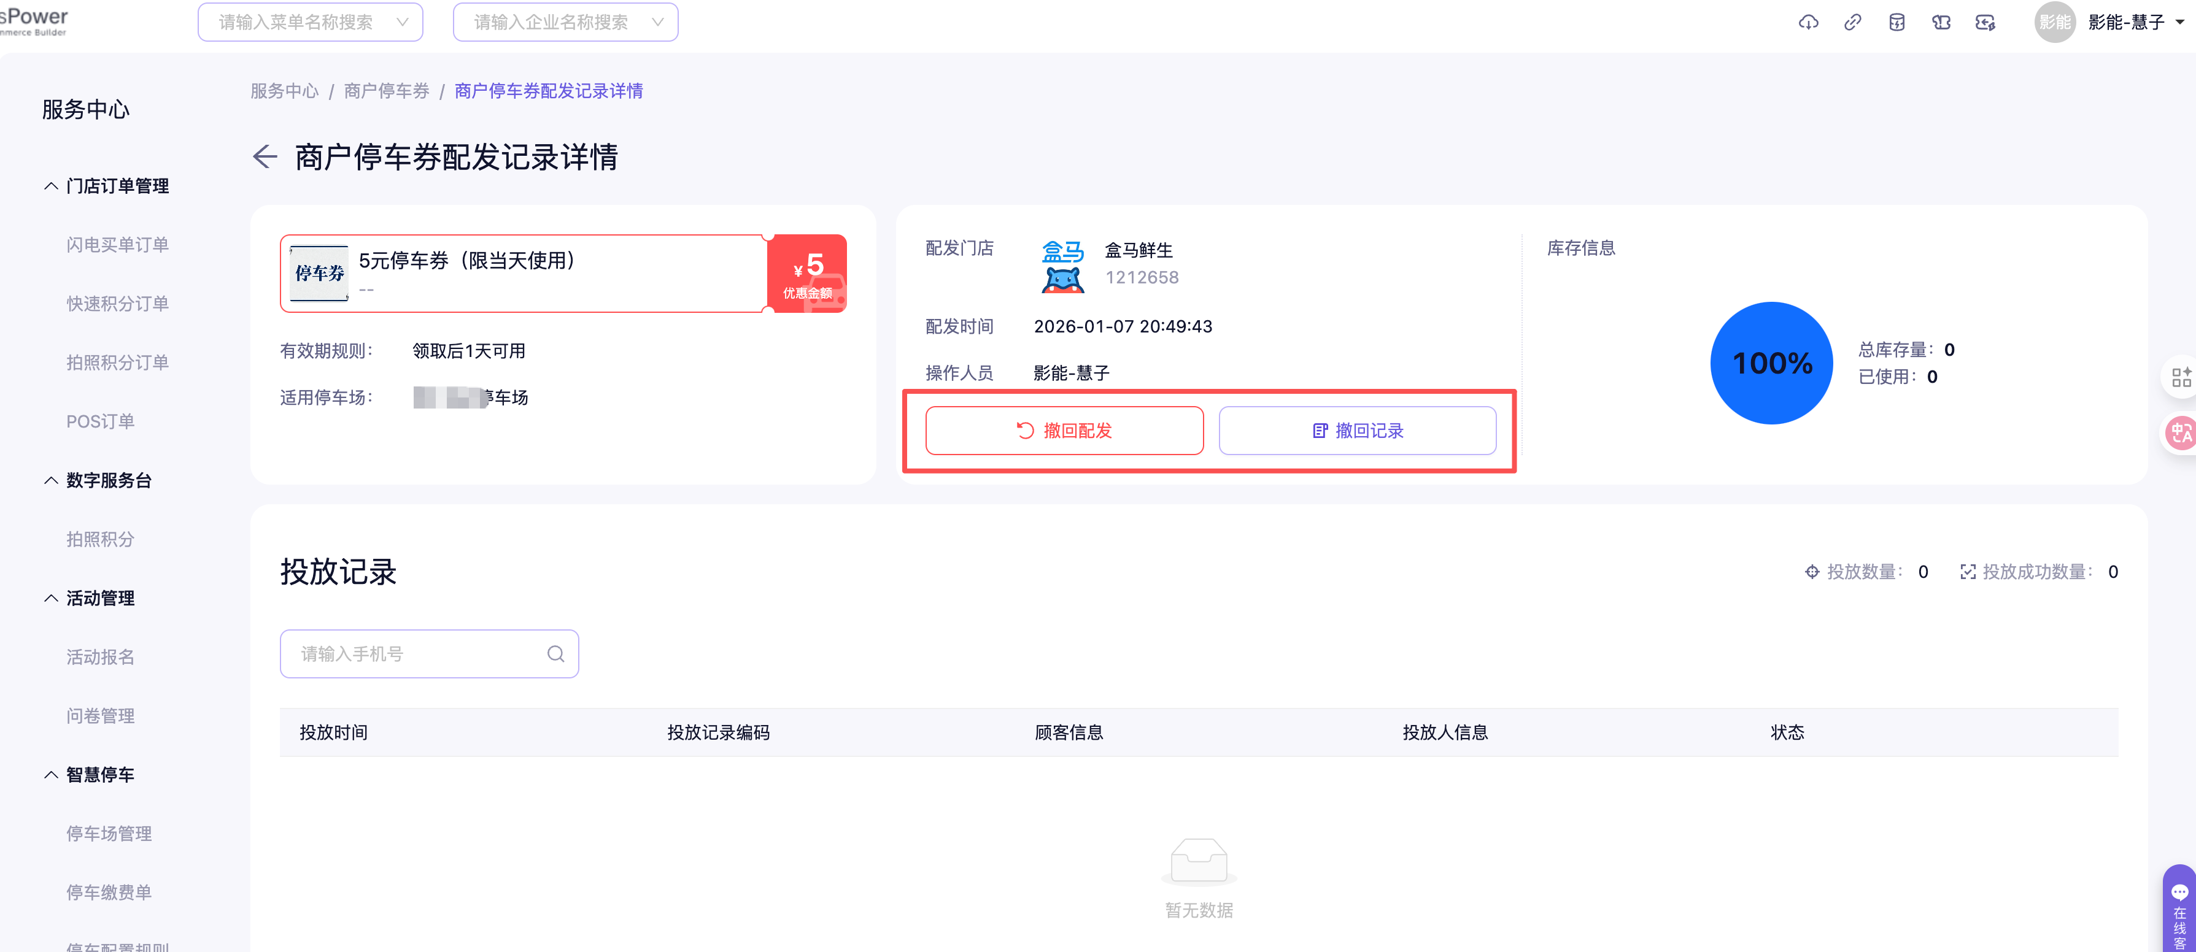Collapse the 数字服务台 sidebar group
This screenshot has height=952, width=2196.
click(51, 481)
